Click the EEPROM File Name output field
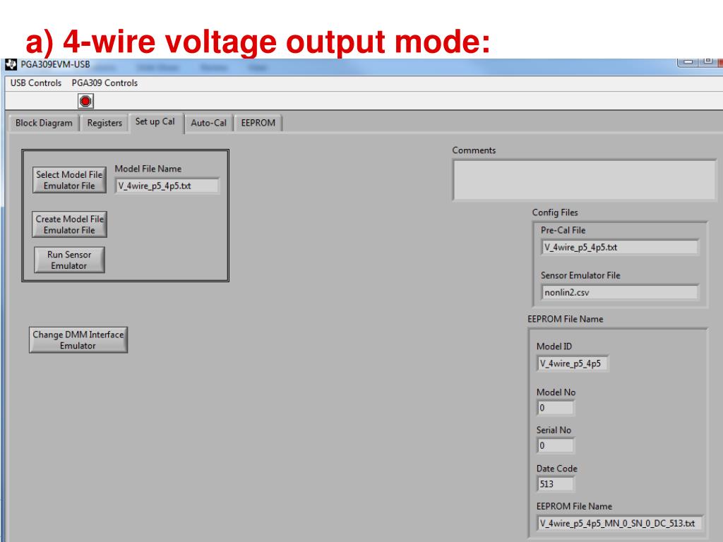The height and width of the screenshot is (542, 723). (x=620, y=524)
